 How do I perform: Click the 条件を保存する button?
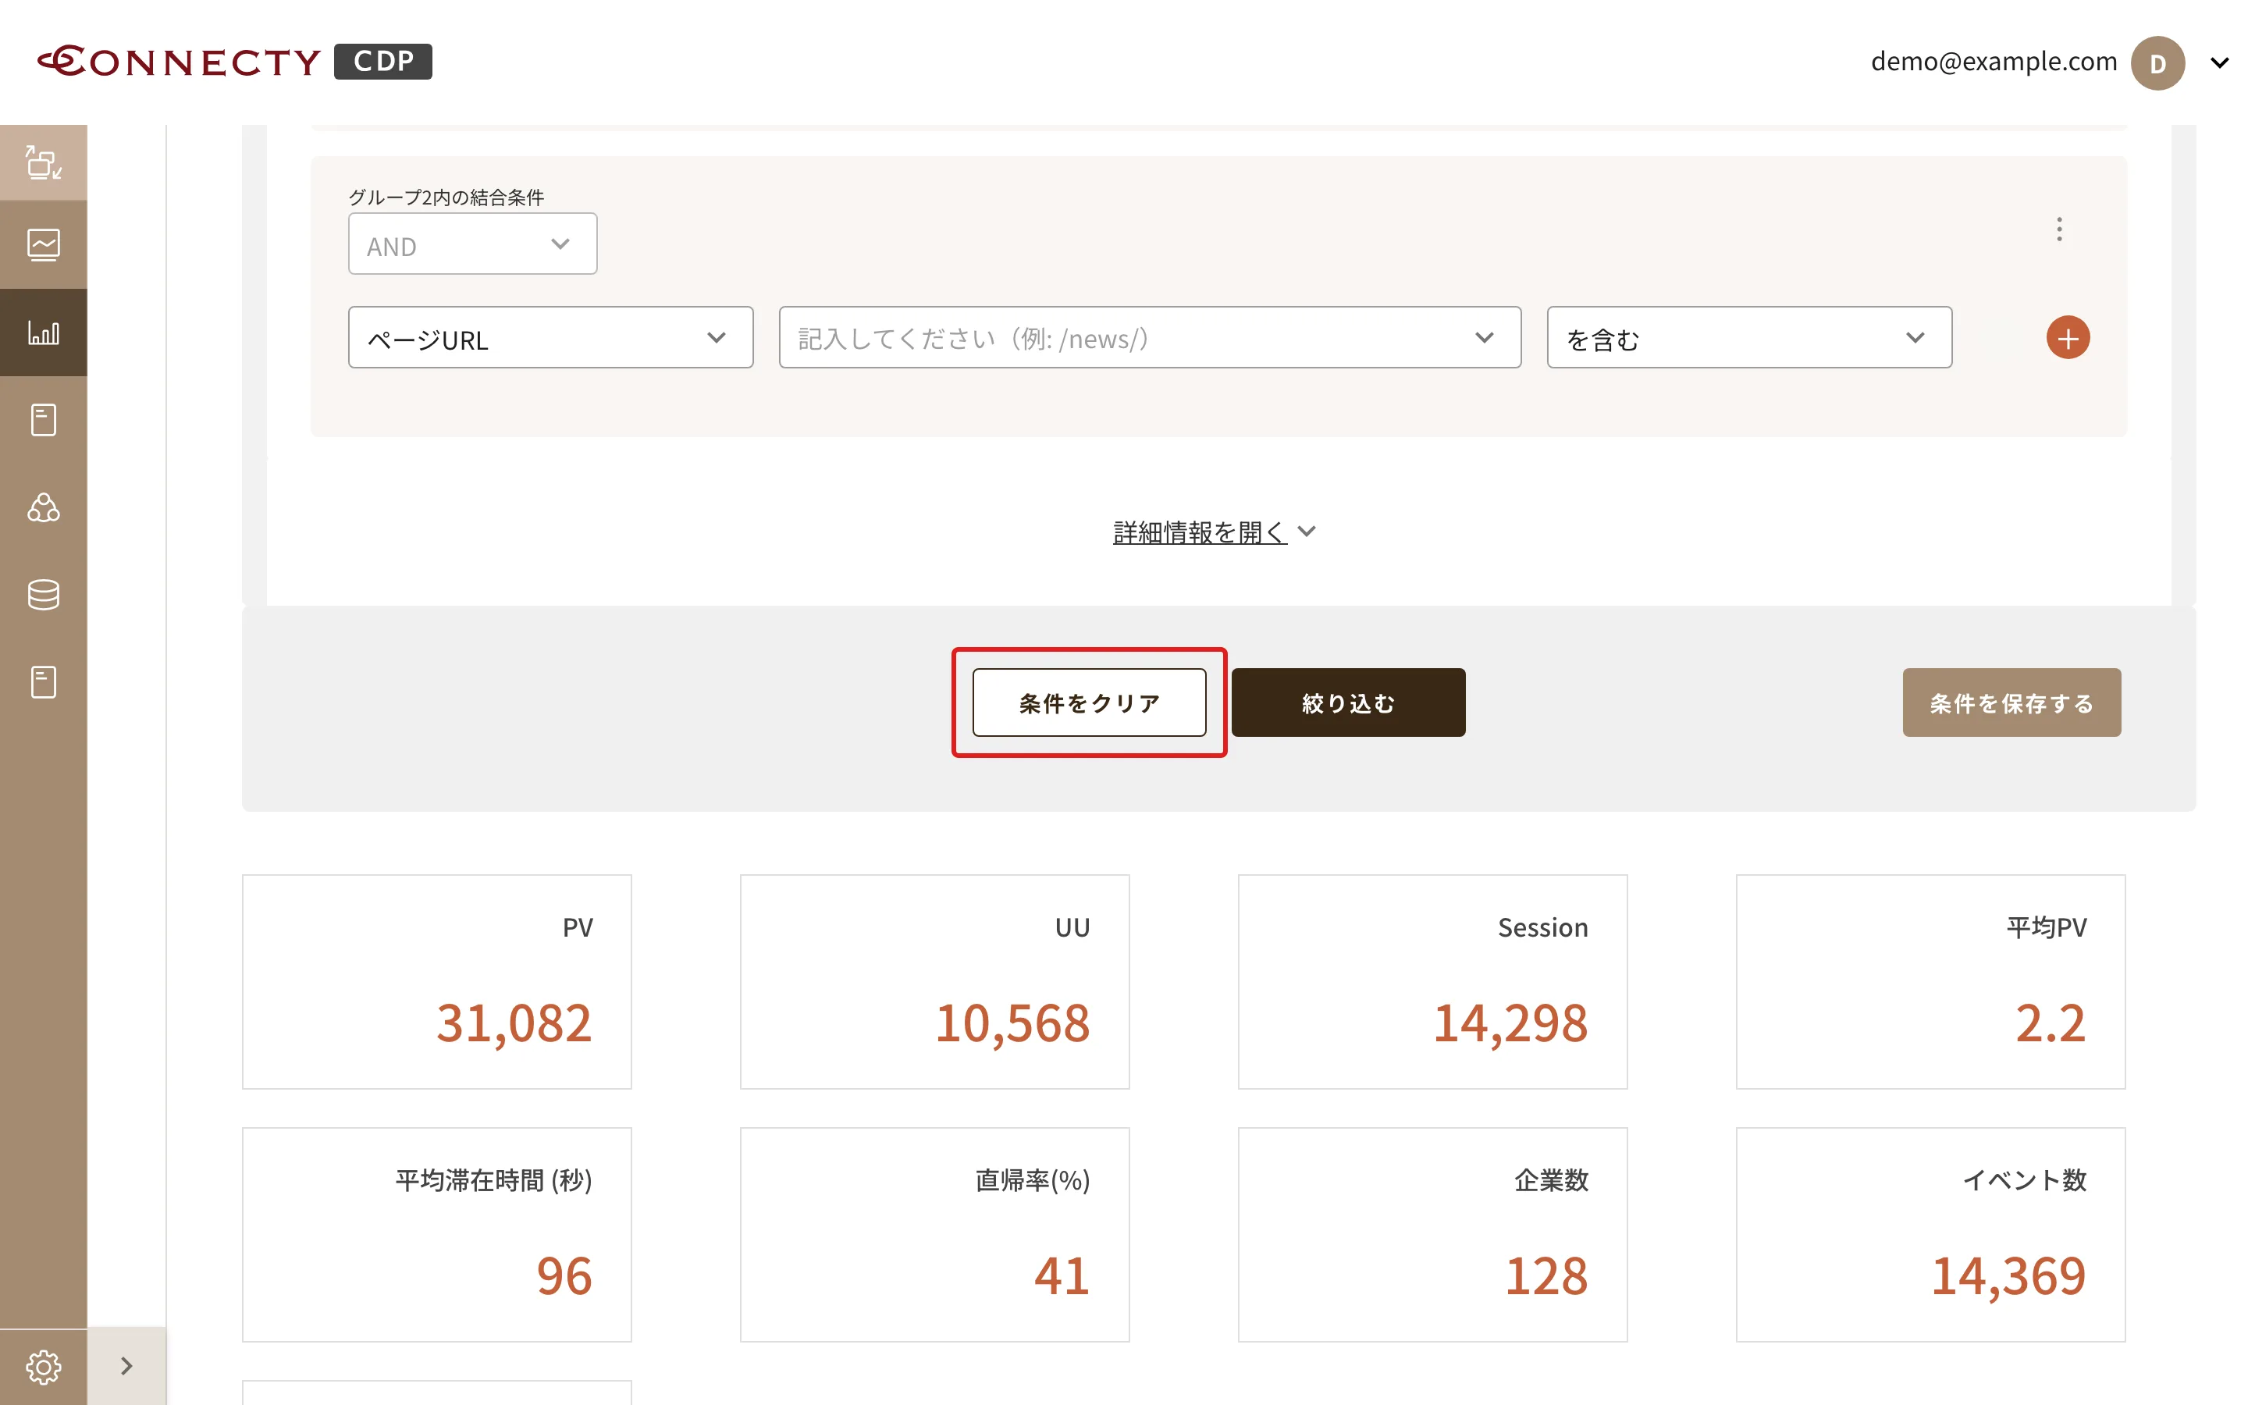(2011, 702)
